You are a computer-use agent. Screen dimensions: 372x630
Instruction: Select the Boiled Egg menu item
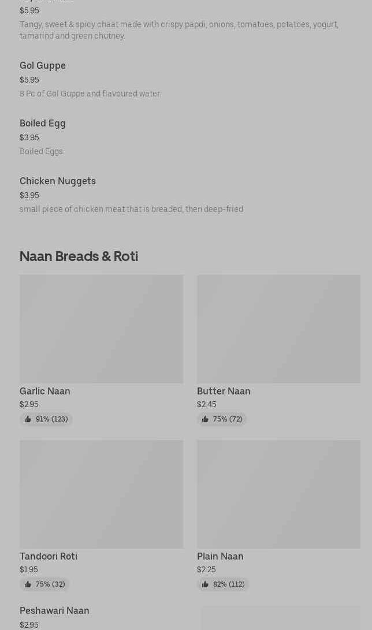pos(43,124)
